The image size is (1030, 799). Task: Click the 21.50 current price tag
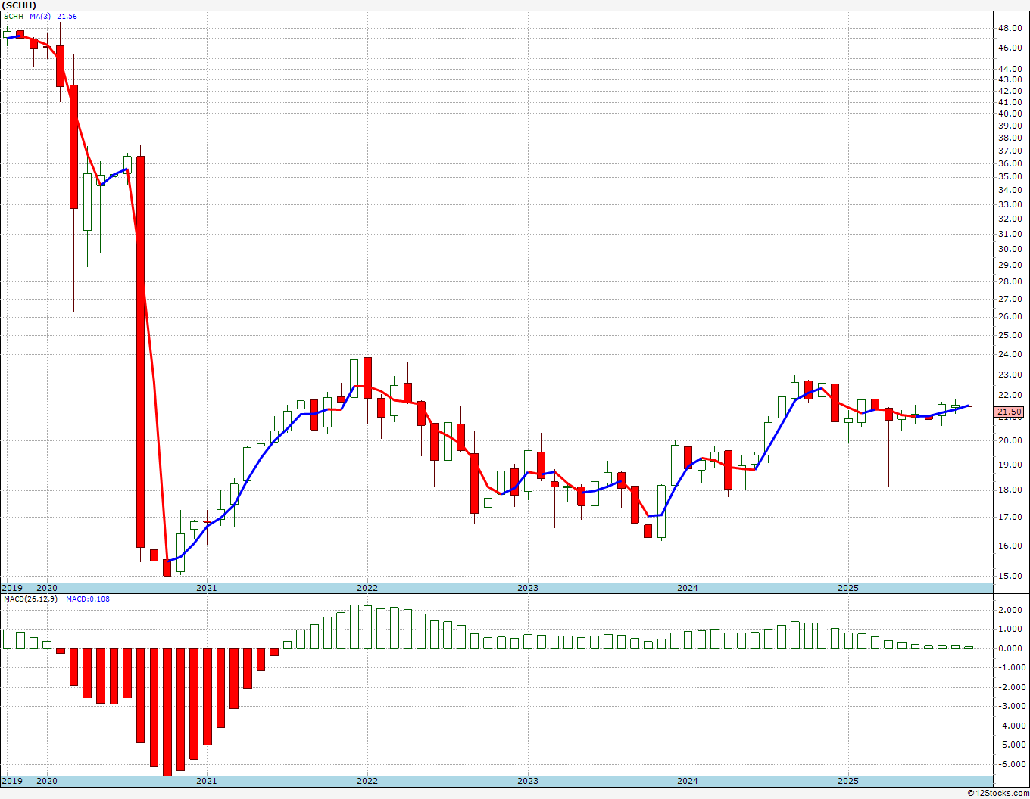coord(1010,412)
